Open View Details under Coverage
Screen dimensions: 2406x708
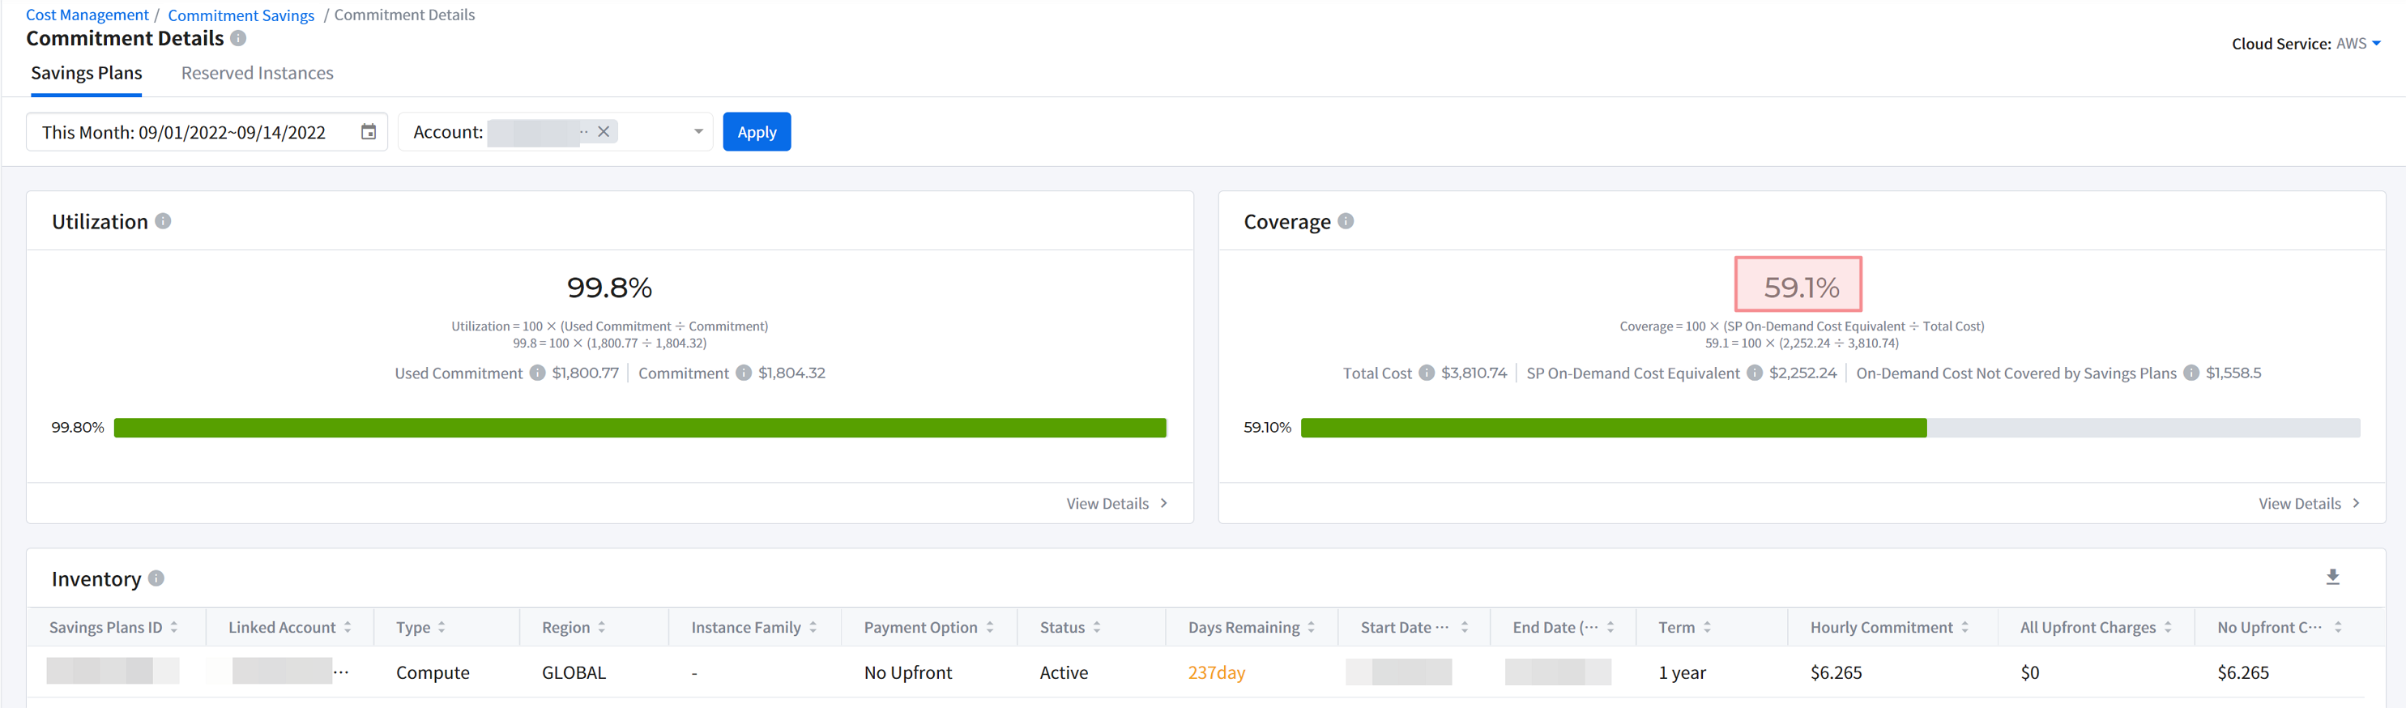click(x=2308, y=503)
